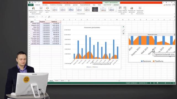Screen dimensions: 177x99
Task: Switch to the КОНСТРУКТОР chart tools tab
Action: click(107, 5)
